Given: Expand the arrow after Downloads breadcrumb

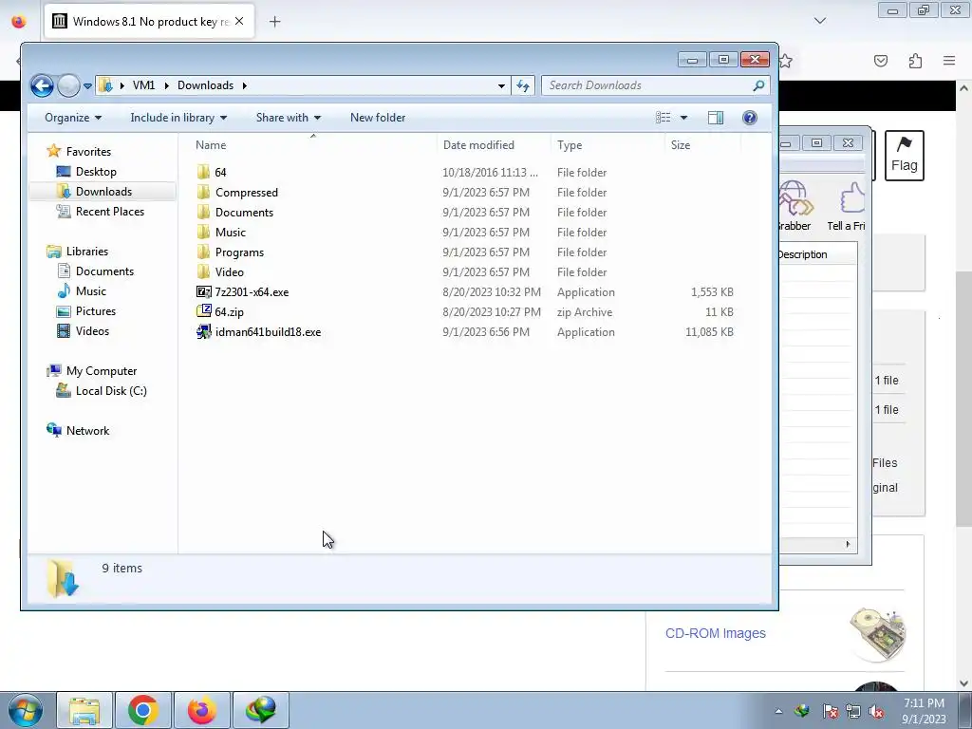Looking at the screenshot, I should (x=244, y=85).
